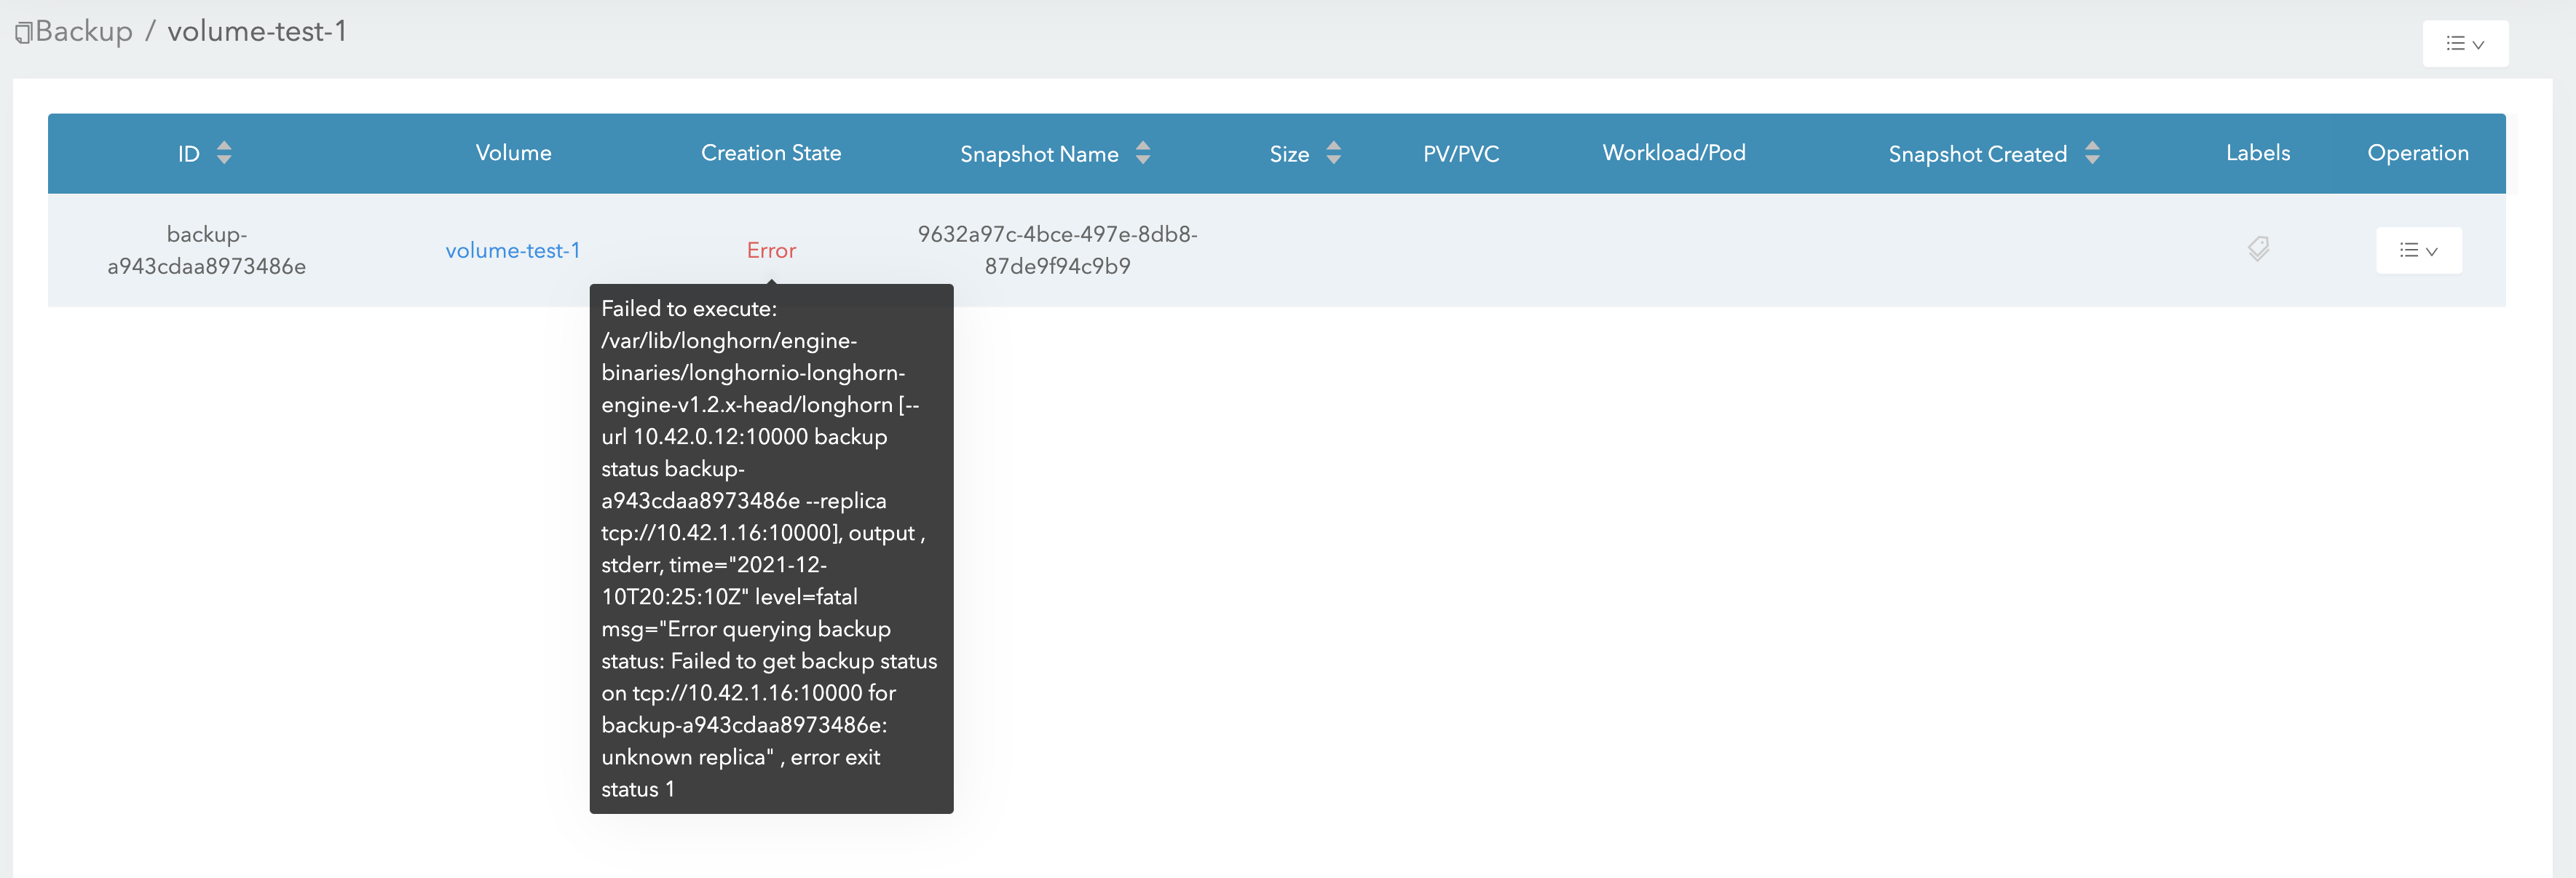Toggle Size column sort order
The image size is (2576, 878).
[x=1290, y=153]
